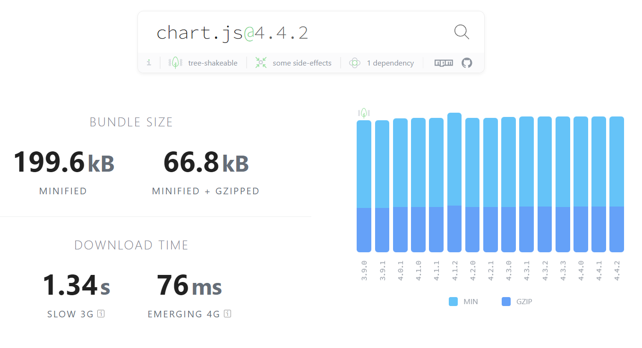Screen dimensions: 642x348
Task: Click the 'GZIP' legend text
Action: pyautogui.click(x=524, y=302)
